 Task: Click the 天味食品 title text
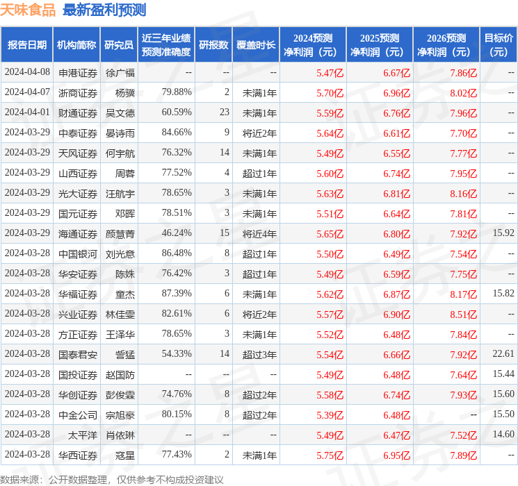[x=28, y=10]
